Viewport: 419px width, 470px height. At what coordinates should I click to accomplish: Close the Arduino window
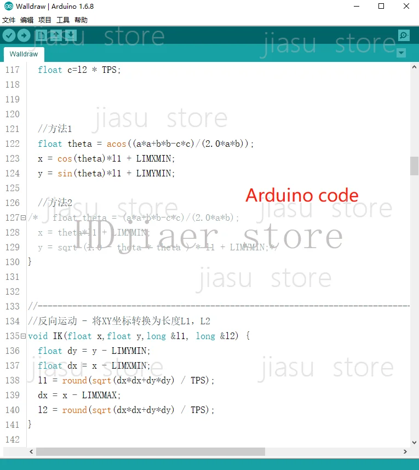click(x=406, y=6)
